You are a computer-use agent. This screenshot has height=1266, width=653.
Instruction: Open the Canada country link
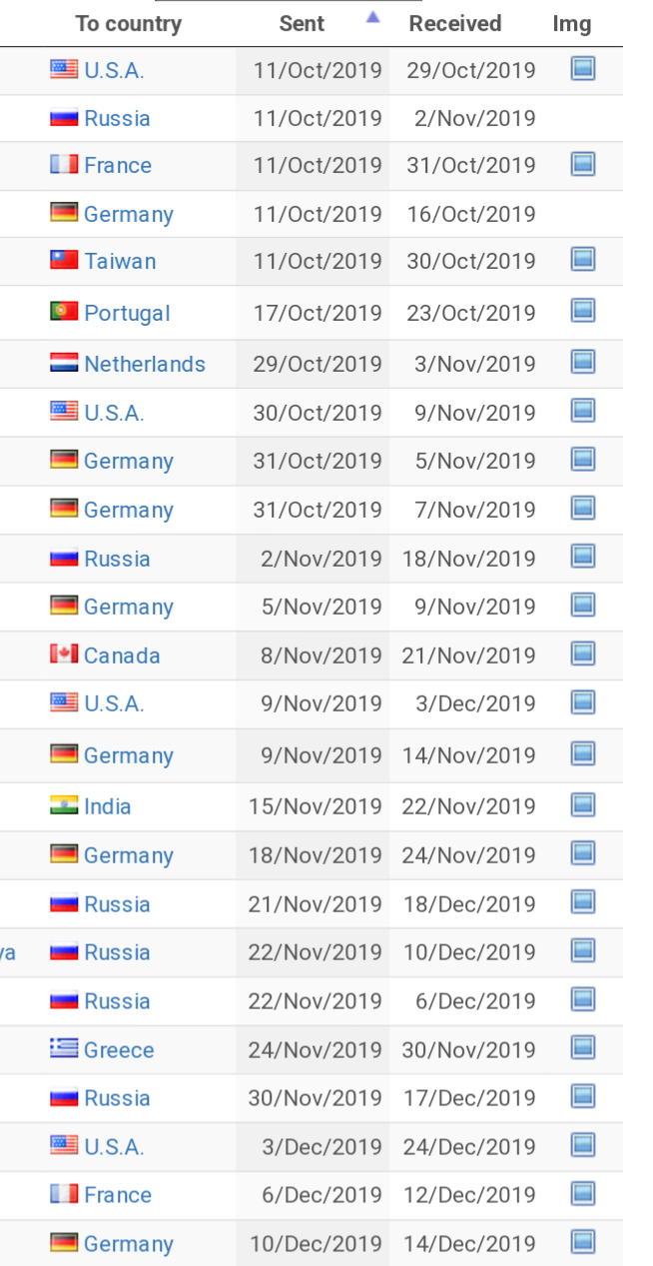click(x=122, y=655)
